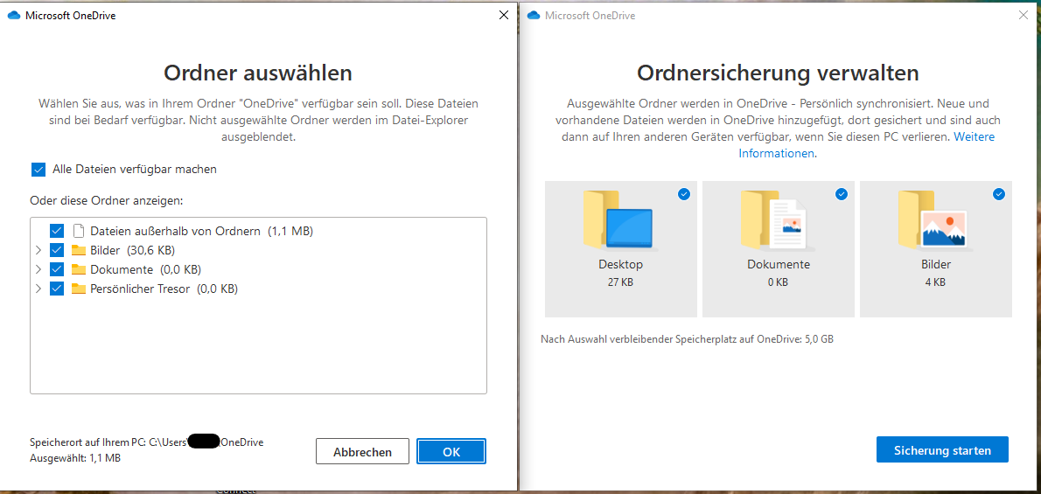Click the Desktop folder icon with monitor
The image size is (1041, 494).
tap(618, 220)
